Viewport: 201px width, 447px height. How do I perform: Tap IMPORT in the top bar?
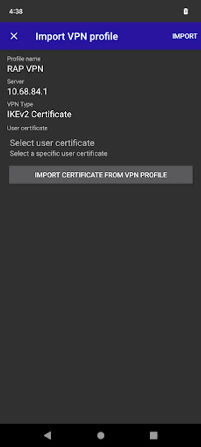pos(185,36)
